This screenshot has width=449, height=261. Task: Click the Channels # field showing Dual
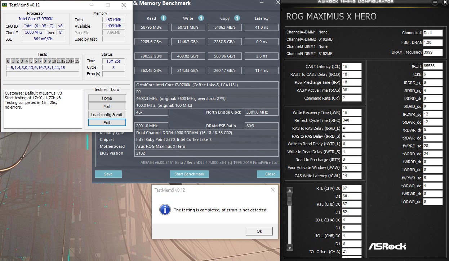coord(433,33)
